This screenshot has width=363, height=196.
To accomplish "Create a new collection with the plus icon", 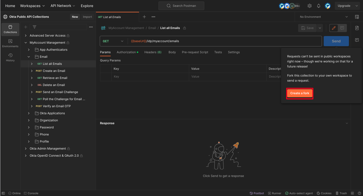I will point(26,27).
